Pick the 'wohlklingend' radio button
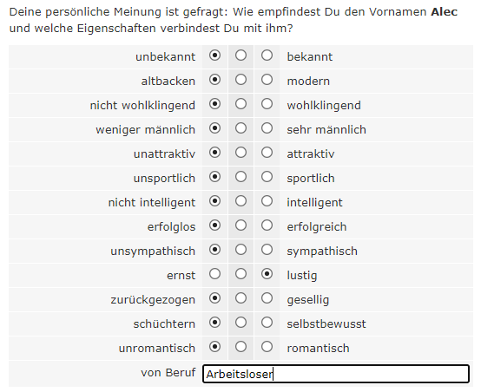 pyautogui.click(x=267, y=104)
